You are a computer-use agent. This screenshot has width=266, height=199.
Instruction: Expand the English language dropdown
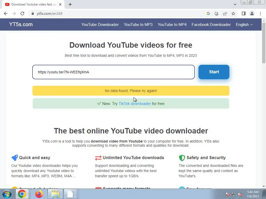click(244, 25)
